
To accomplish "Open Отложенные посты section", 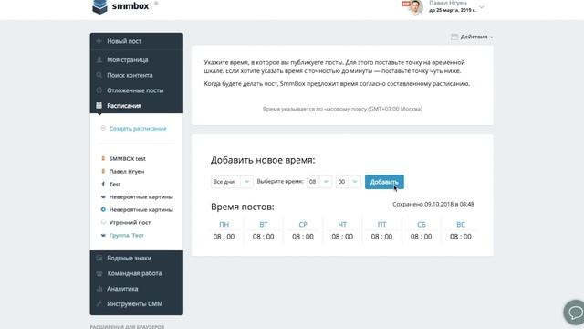I will [136, 90].
